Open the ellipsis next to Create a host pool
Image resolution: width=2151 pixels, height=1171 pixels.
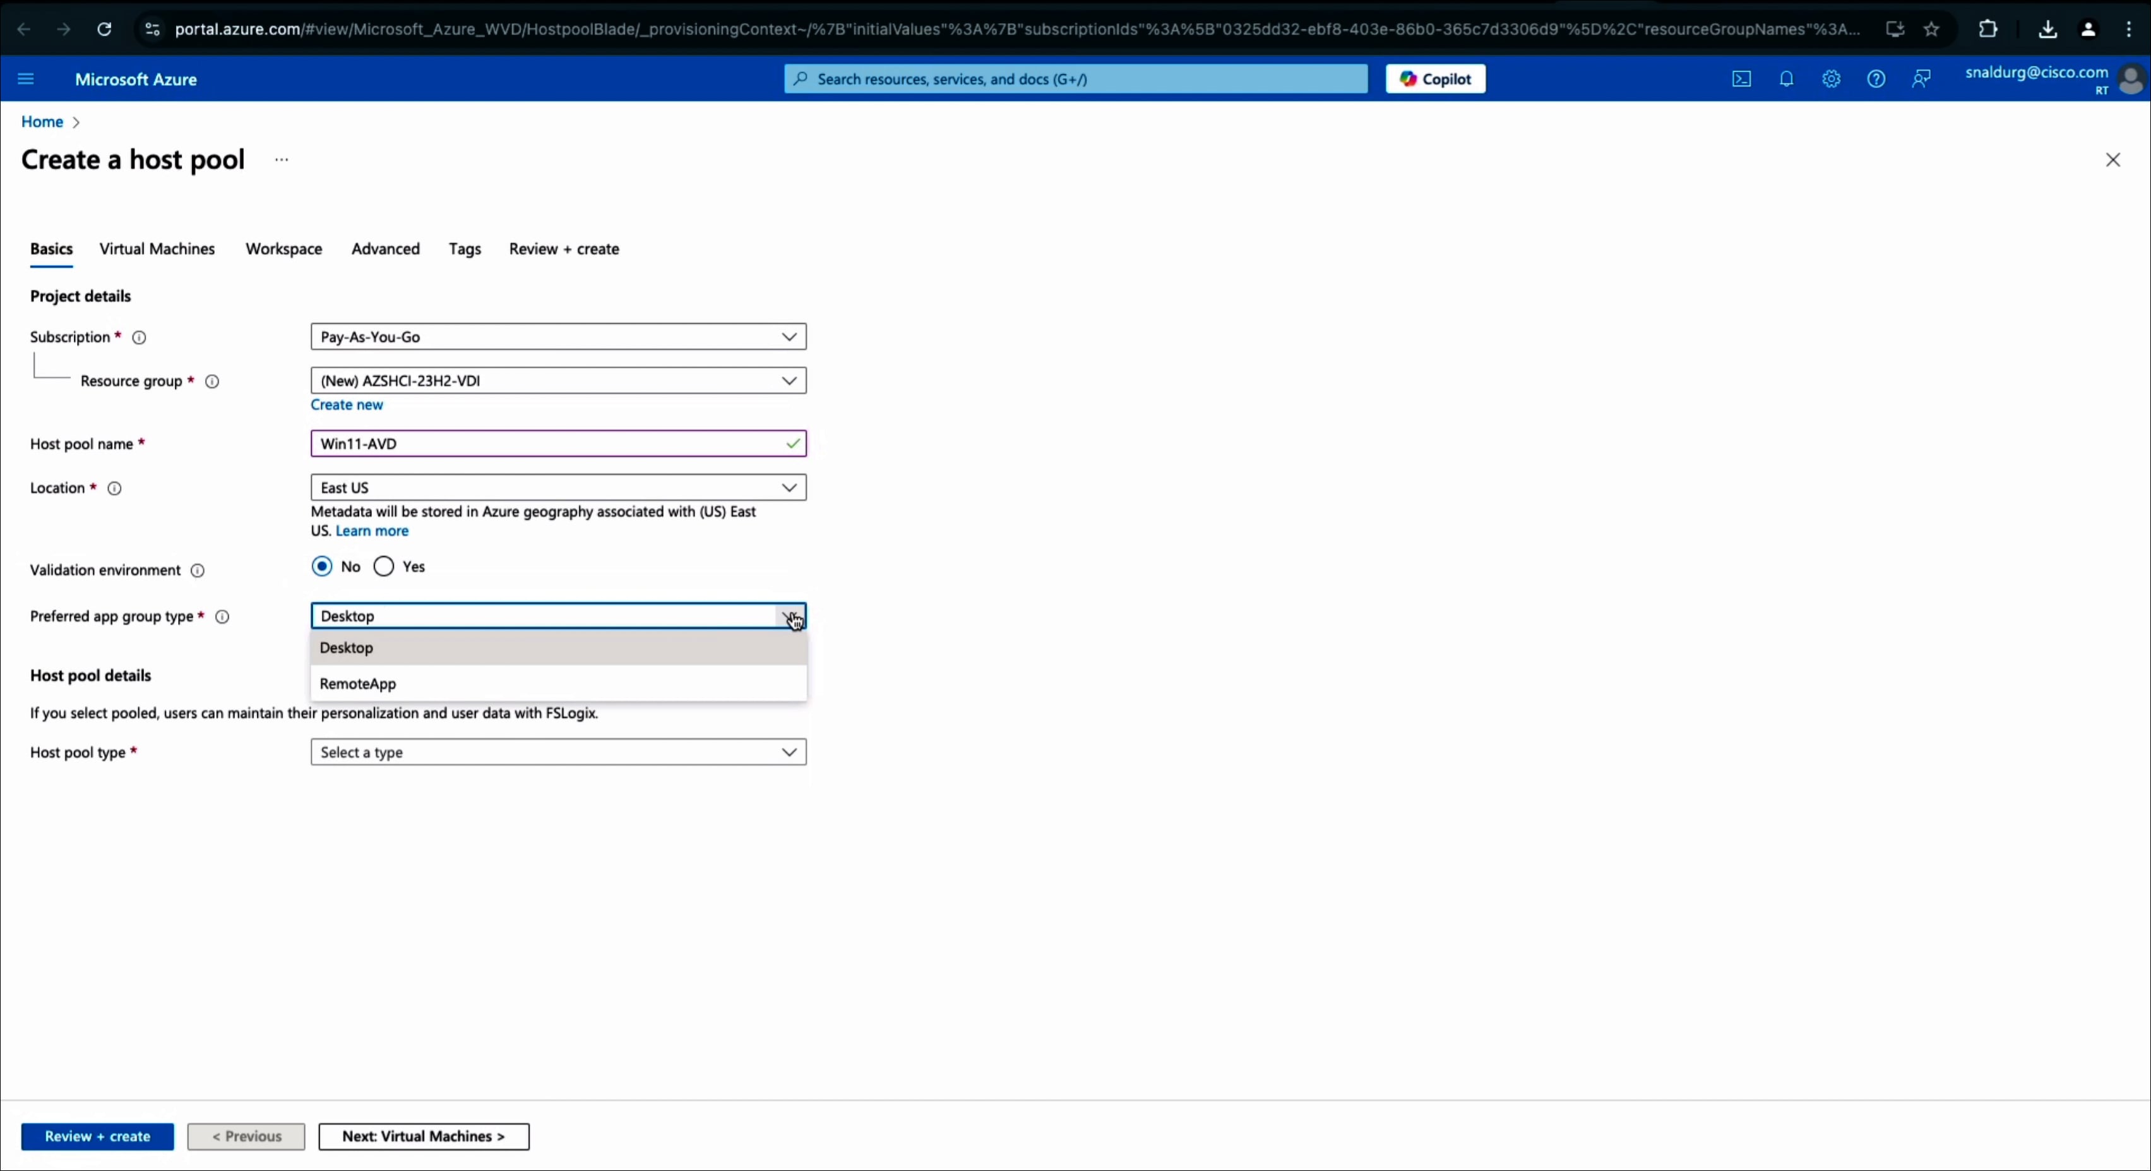click(x=282, y=160)
